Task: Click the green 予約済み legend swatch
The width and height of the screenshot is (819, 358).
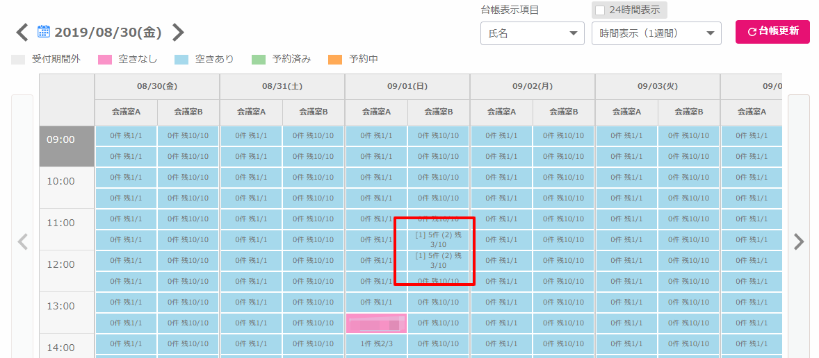Action: pos(259,60)
